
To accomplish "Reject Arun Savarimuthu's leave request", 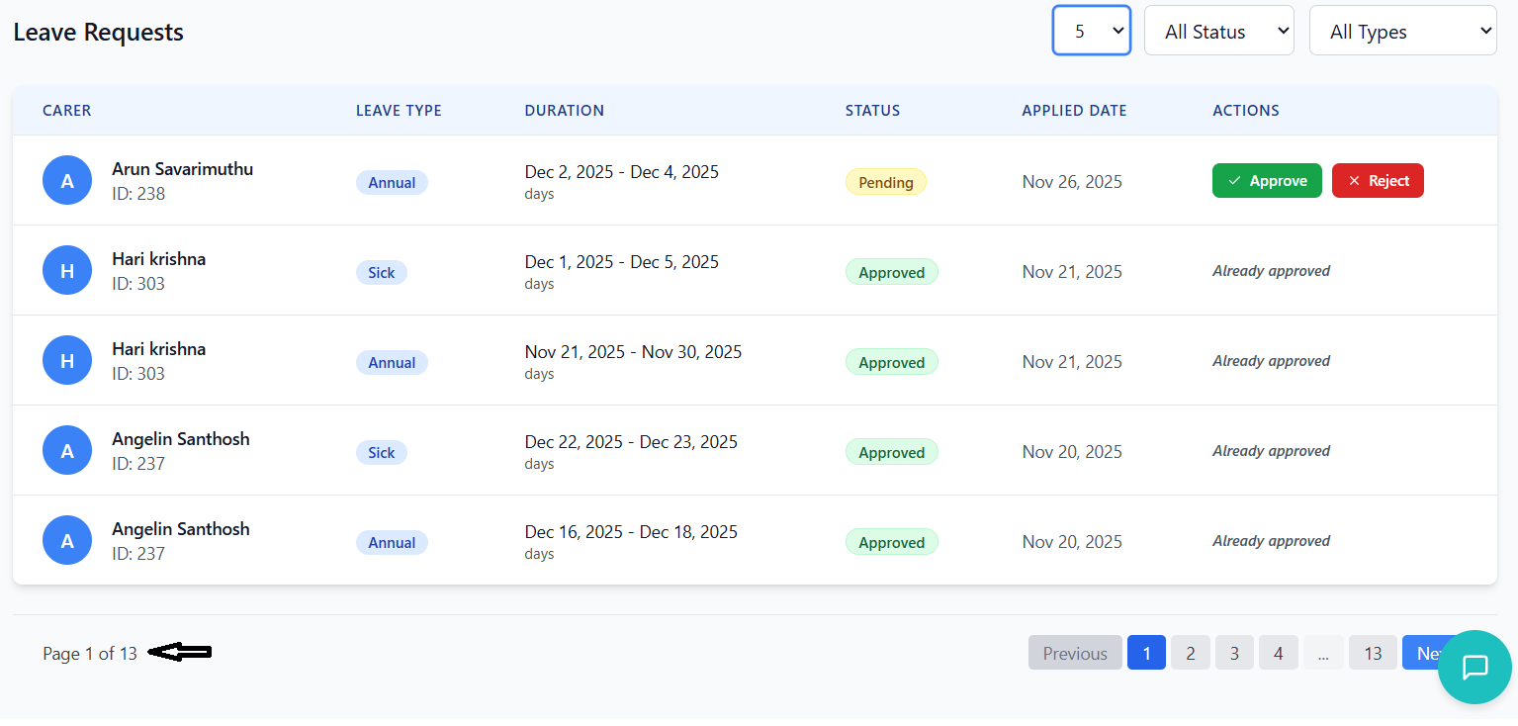I will [1377, 181].
